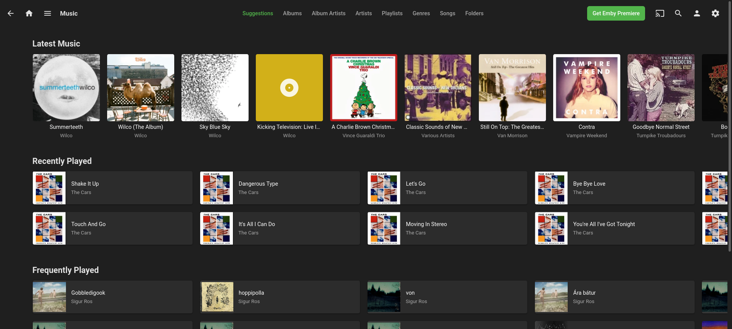Viewport: 732px width, 329px height.
Task: Play Bye Bye Love by The Cars
Action: point(615,188)
